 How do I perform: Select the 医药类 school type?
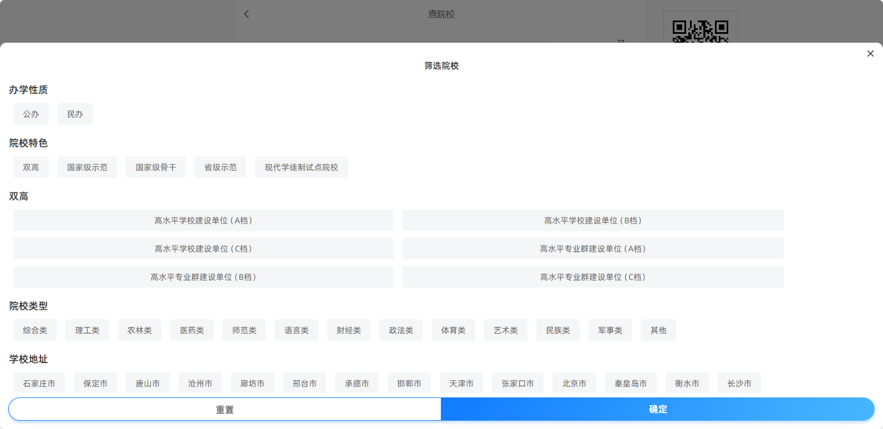(192, 330)
